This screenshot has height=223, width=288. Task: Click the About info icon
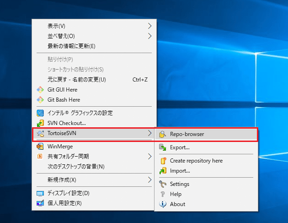pos(163,204)
